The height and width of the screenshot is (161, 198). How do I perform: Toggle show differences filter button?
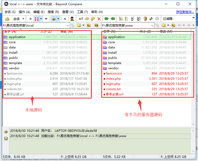(x=37, y=19)
